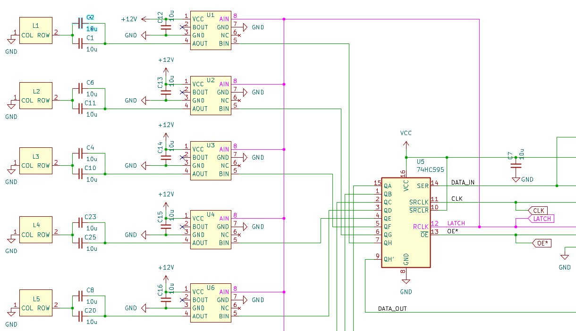This screenshot has width=576, height=331.
Task: Click the magenta LATCH net label at pin 12
Action: pos(456,223)
